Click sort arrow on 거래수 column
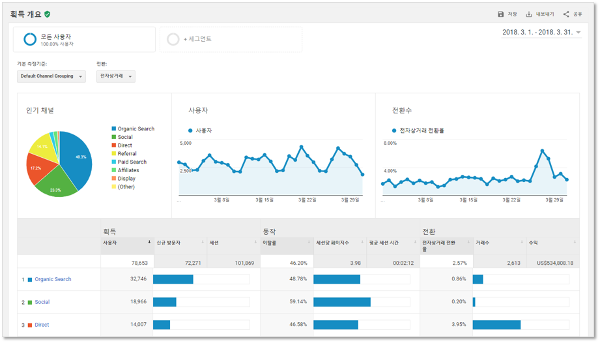This screenshot has width=600, height=343. point(522,242)
